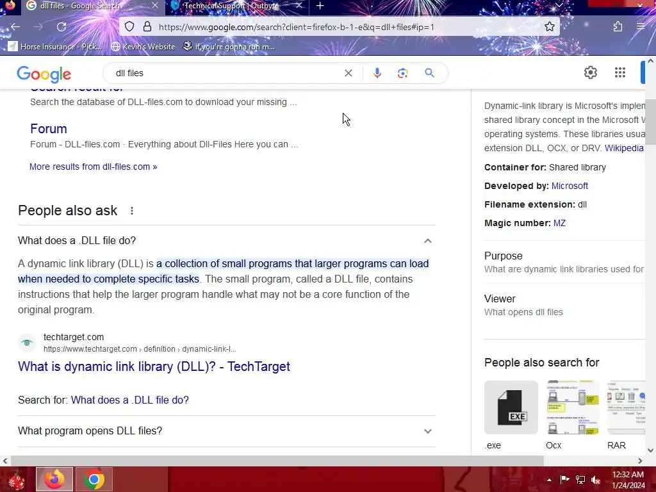The image size is (656, 492).
Task: Search by image with the camera lens icon
Action: (402, 73)
